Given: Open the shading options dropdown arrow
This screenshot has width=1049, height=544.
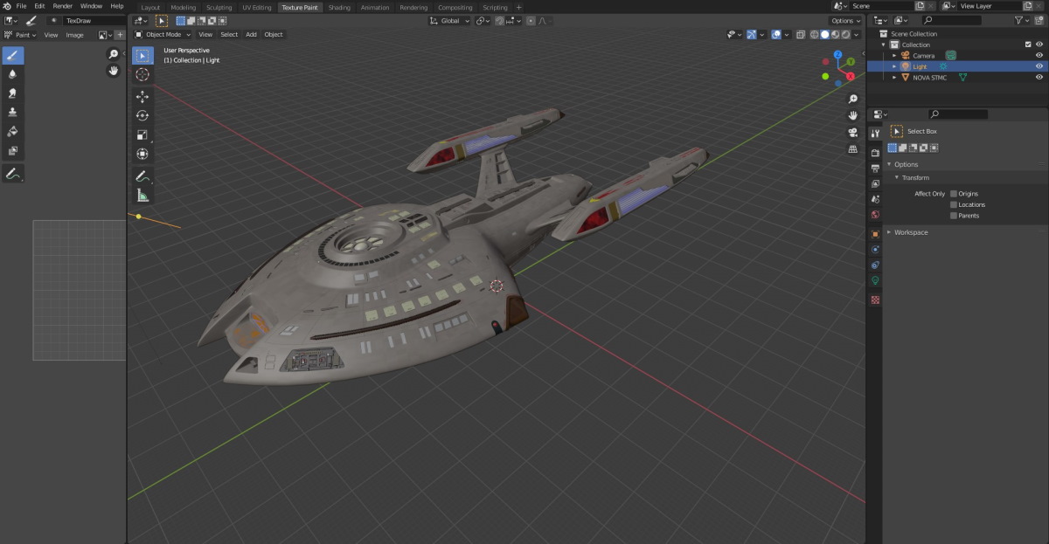Looking at the screenshot, I should [854, 34].
